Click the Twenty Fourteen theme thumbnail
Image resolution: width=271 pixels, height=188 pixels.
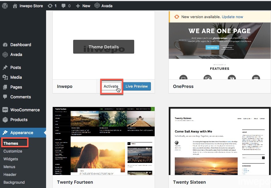(104, 141)
